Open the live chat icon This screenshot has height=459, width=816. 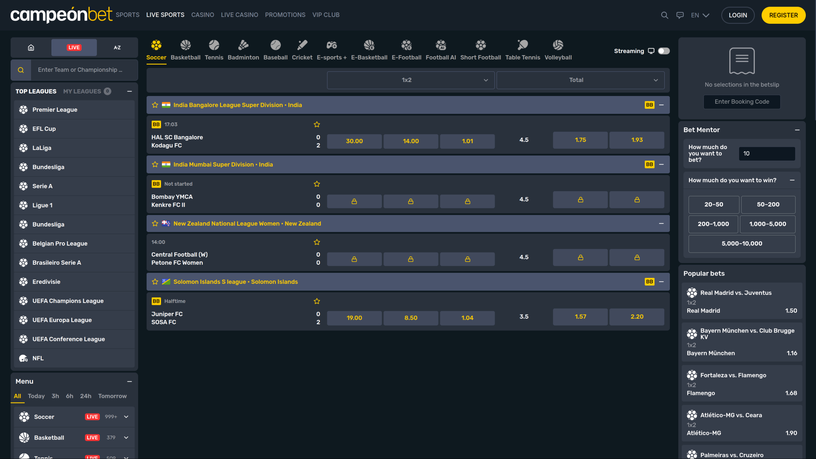coord(680,15)
